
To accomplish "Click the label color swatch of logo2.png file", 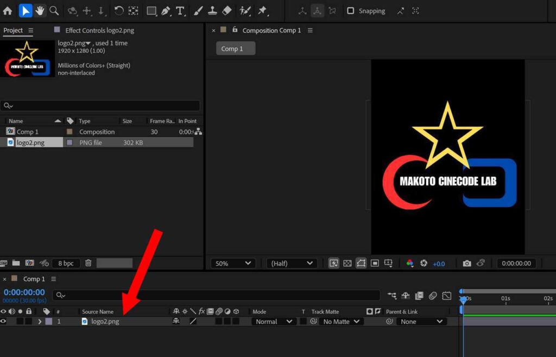I will click(x=69, y=142).
